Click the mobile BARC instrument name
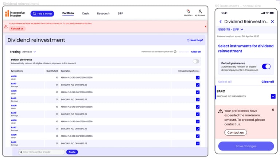 pyautogui.click(x=221, y=91)
